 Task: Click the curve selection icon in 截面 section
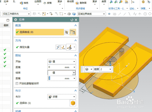(x=73, y=32)
